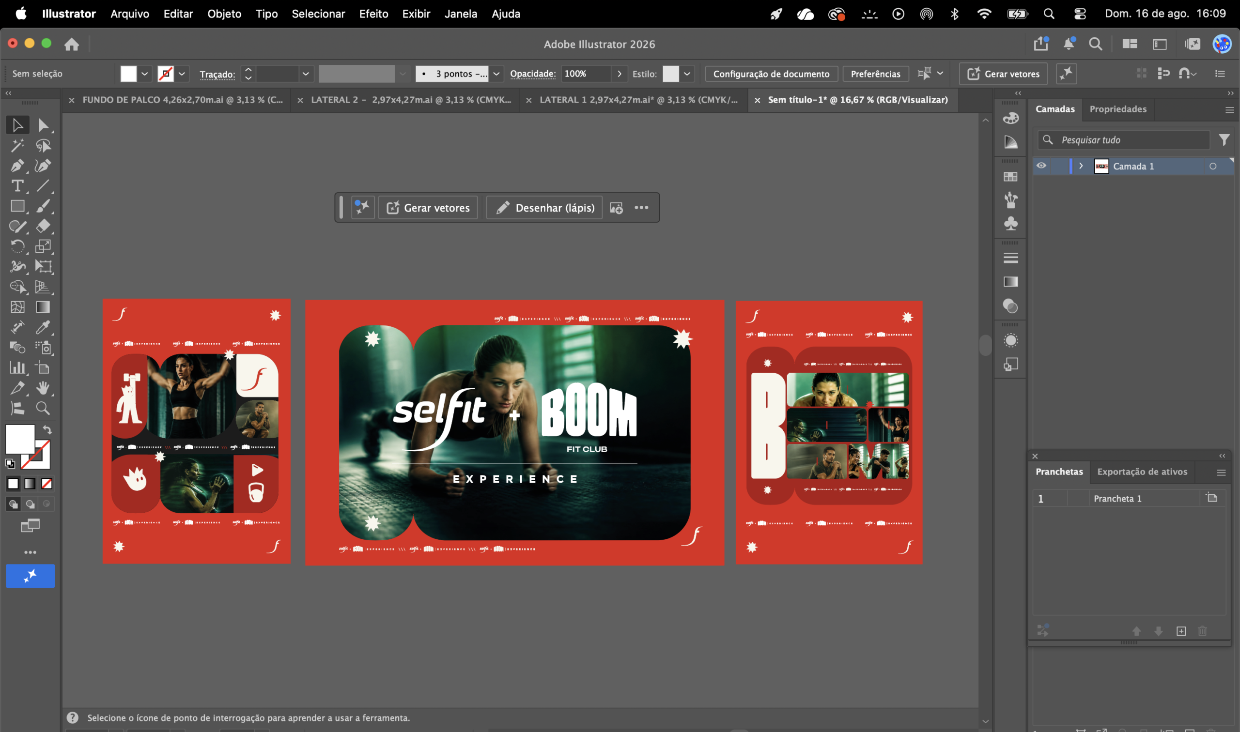The height and width of the screenshot is (732, 1240).
Task: Select the Pen tool
Action: click(x=18, y=166)
